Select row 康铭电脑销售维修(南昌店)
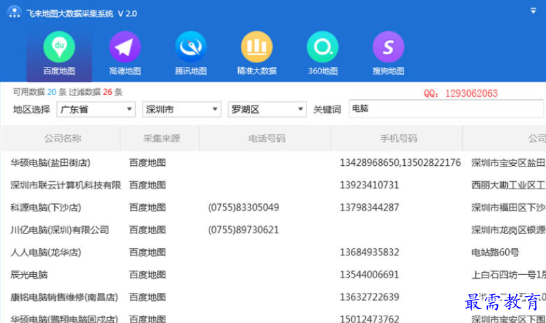 (x=273, y=297)
